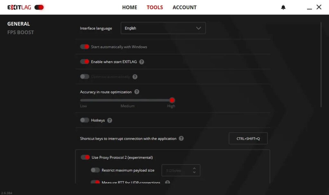The height and width of the screenshot is (195, 329).
Task: Open the Interface language dropdown
Action: pyautogui.click(x=163, y=28)
